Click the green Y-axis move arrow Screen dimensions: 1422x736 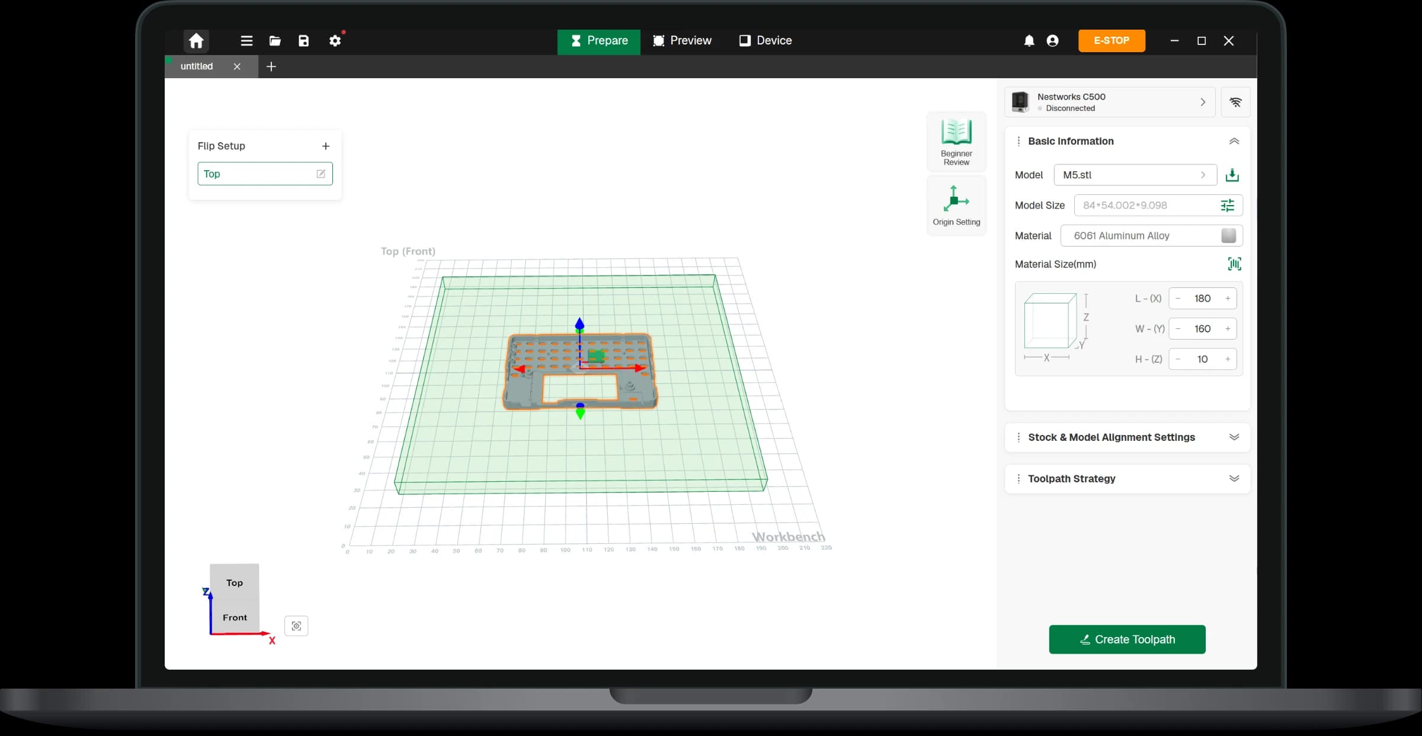click(x=580, y=413)
